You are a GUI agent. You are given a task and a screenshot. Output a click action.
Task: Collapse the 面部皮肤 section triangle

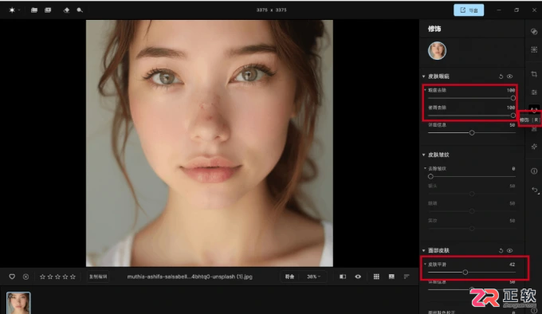pyautogui.click(x=424, y=250)
